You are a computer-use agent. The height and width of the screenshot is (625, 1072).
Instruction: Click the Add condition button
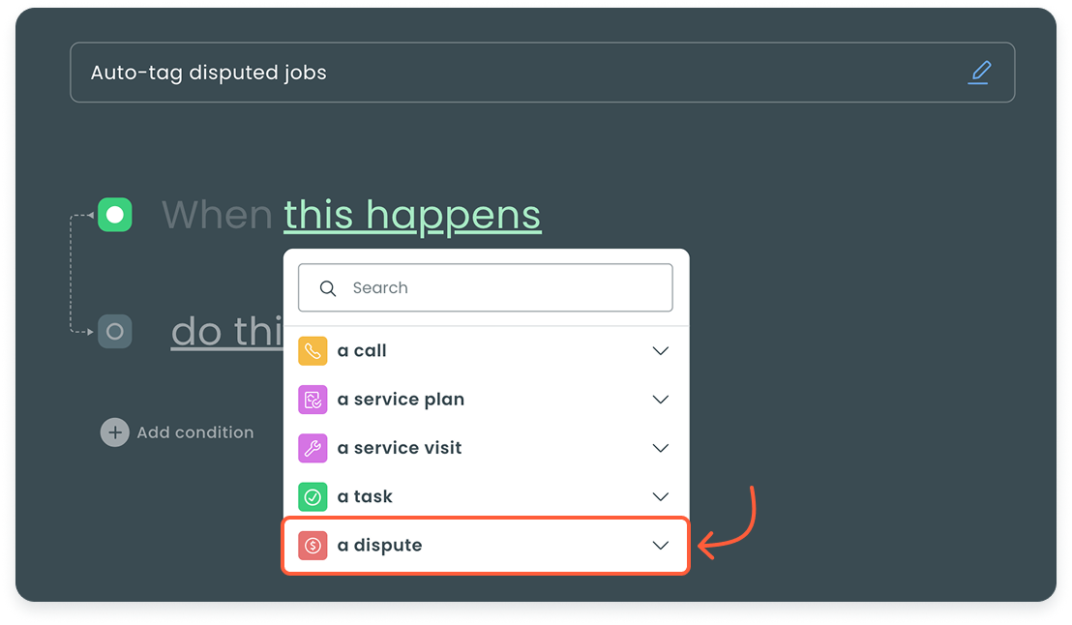point(194,432)
